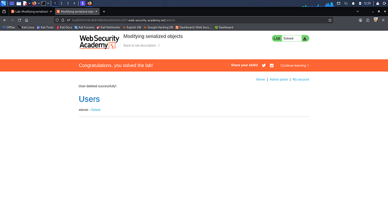Switch to workspace 4
Image resolution: width=388 pixels, height=203 pixels.
[x=74, y=3]
